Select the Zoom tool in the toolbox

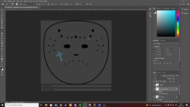[x=2, y=62]
